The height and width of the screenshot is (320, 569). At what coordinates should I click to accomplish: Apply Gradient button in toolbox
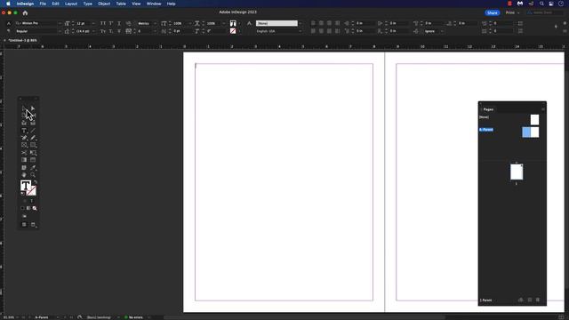[28, 208]
